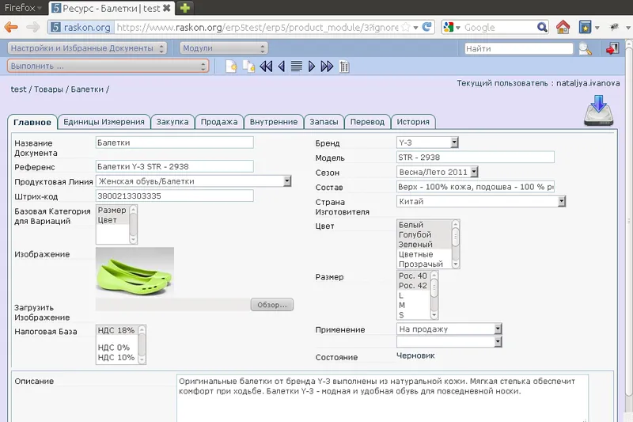Jump to first document with double-left arrow
The height and width of the screenshot is (422, 633).
(266, 67)
